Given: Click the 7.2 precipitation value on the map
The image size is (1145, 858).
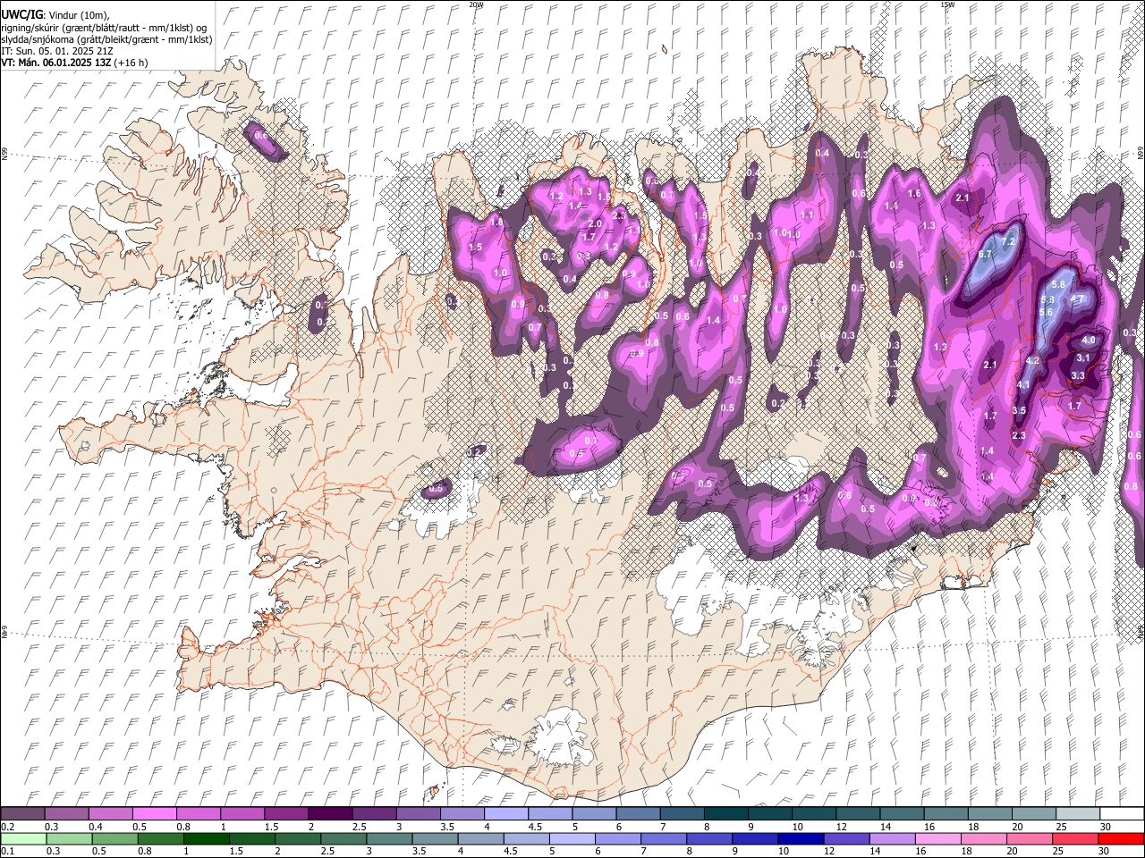Looking at the screenshot, I should [1010, 241].
